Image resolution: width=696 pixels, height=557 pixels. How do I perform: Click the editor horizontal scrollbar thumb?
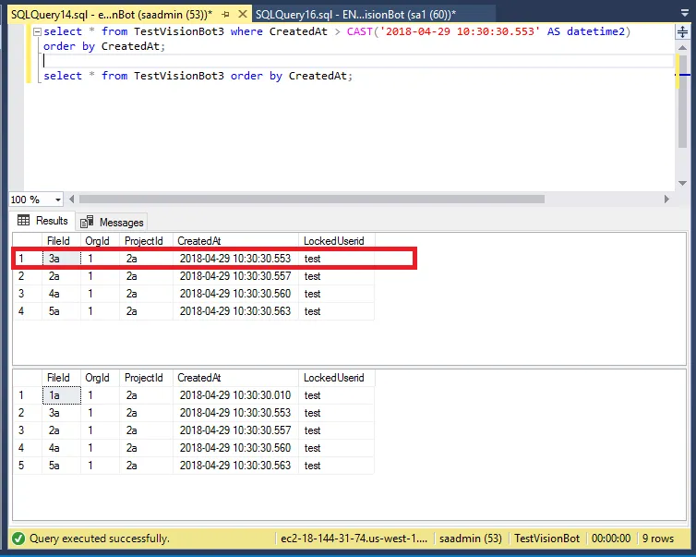click(312, 199)
